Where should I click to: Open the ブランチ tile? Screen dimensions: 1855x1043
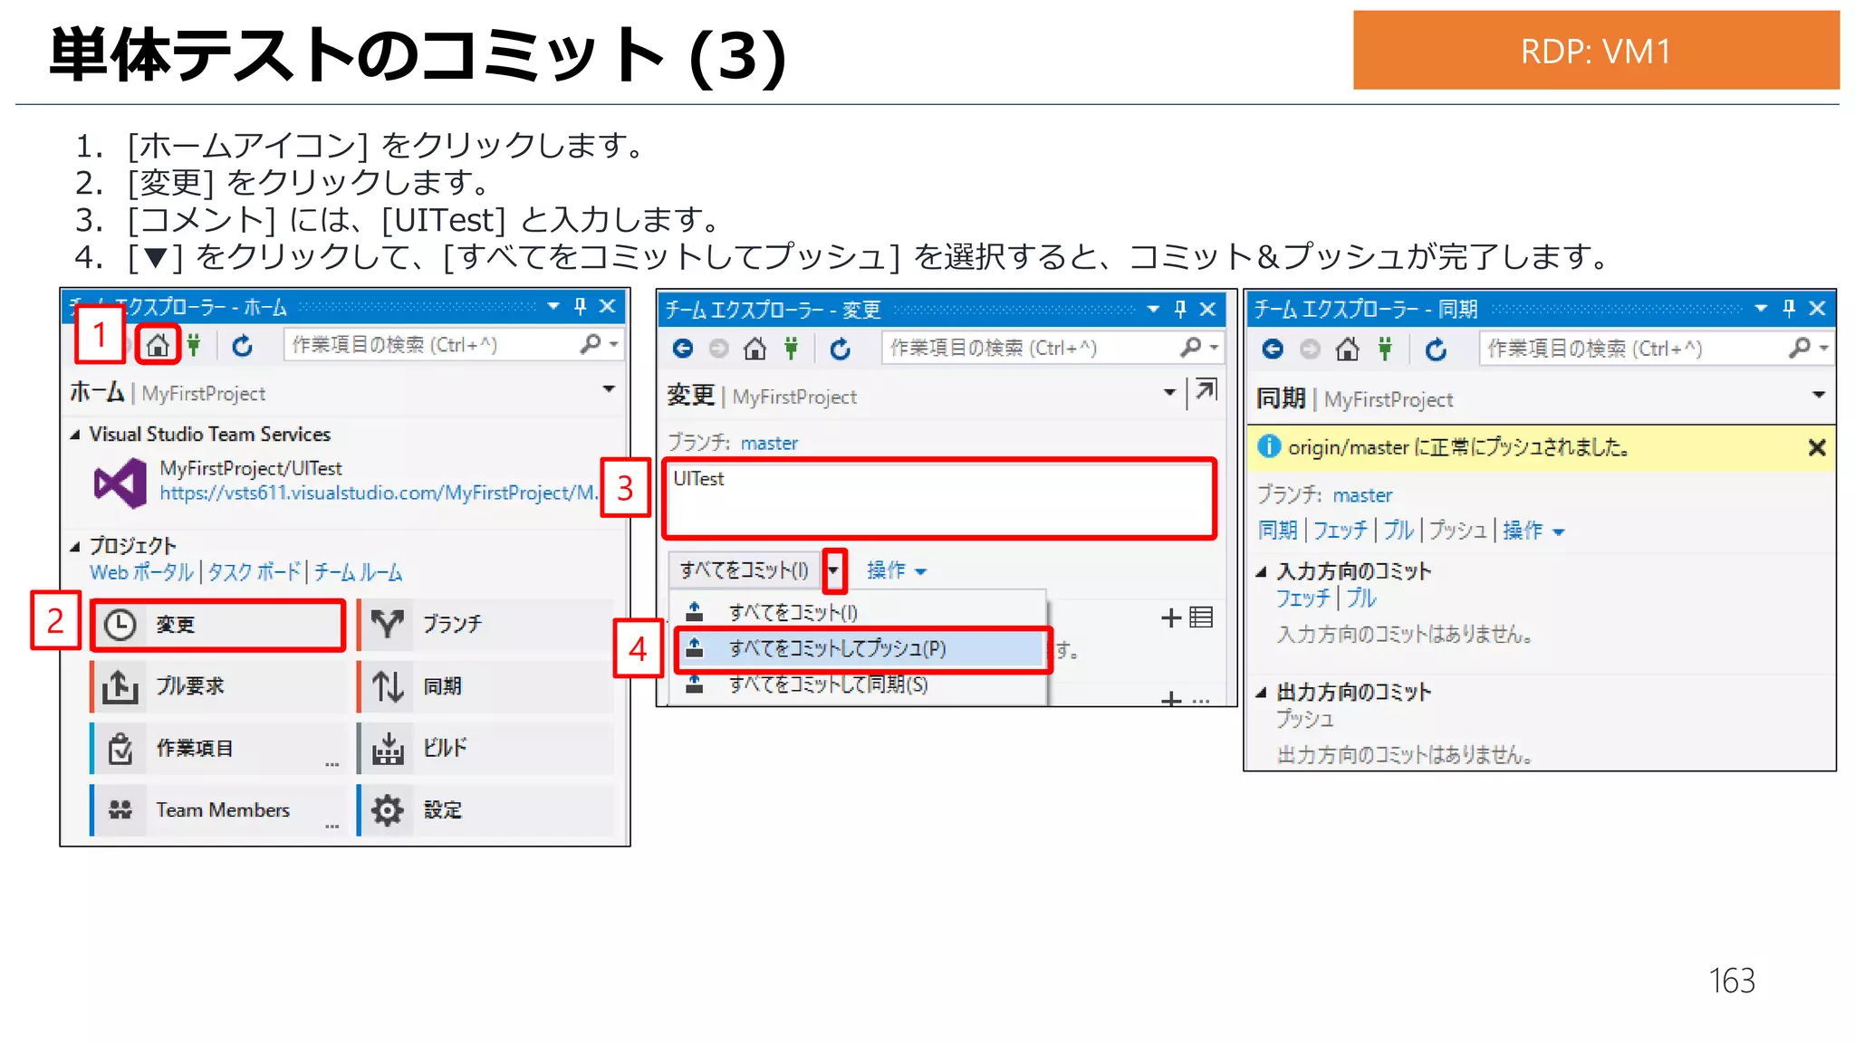[x=486, y=624]
